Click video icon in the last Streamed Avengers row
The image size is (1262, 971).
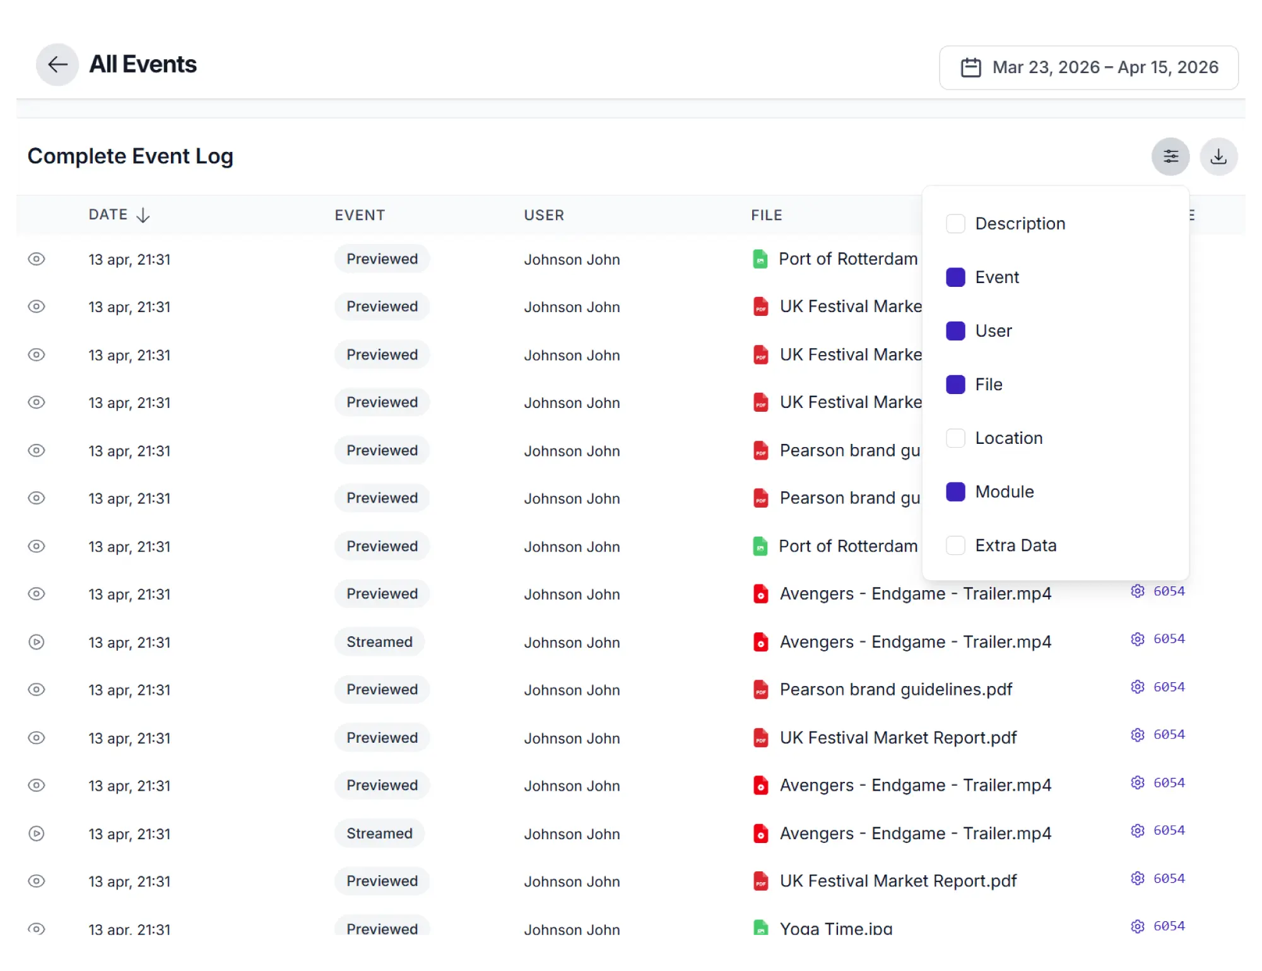[x=761, y=834]
